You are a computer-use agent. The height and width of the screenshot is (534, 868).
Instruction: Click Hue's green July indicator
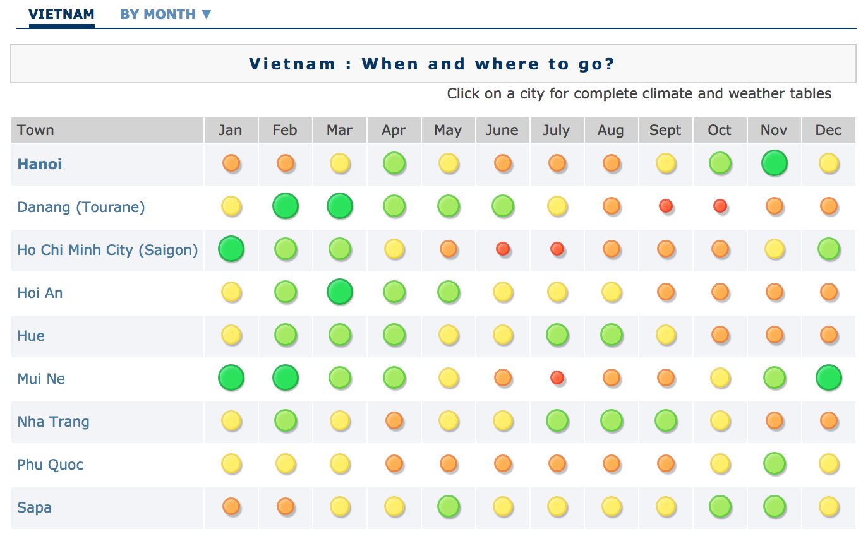point(557,335)
